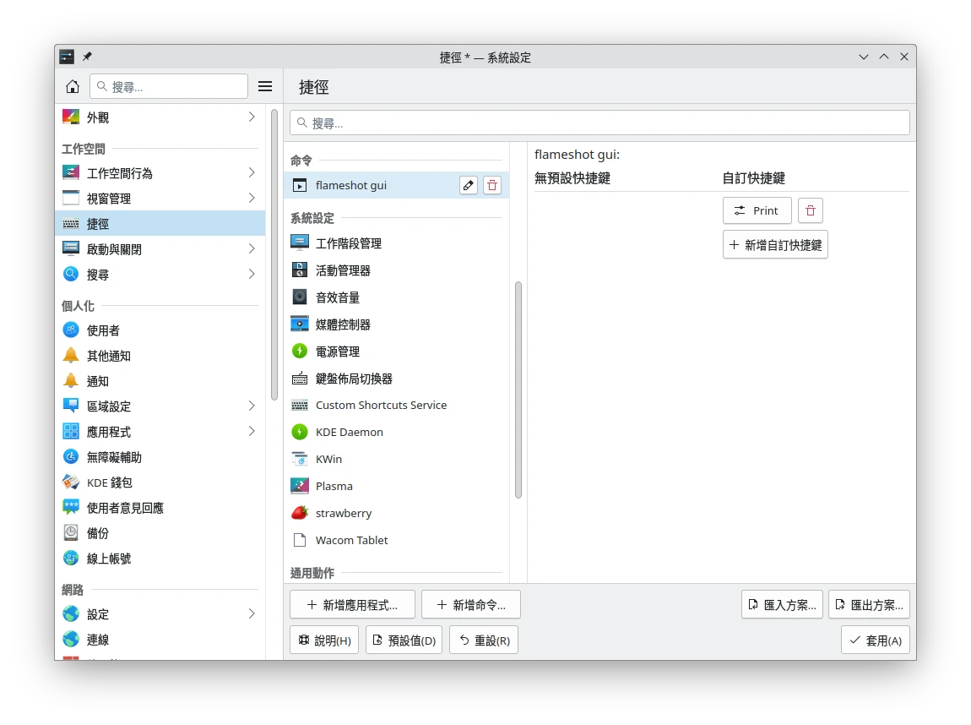Viewport: 971px width, 725px height.
Task: Select 音效音量 in the shortcuts list
Action: coord(337,297)
